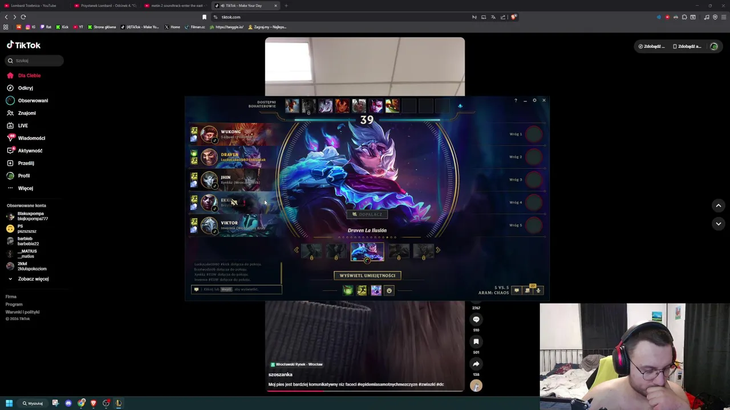Open Warunki i polityki footer link

[22, 312]
